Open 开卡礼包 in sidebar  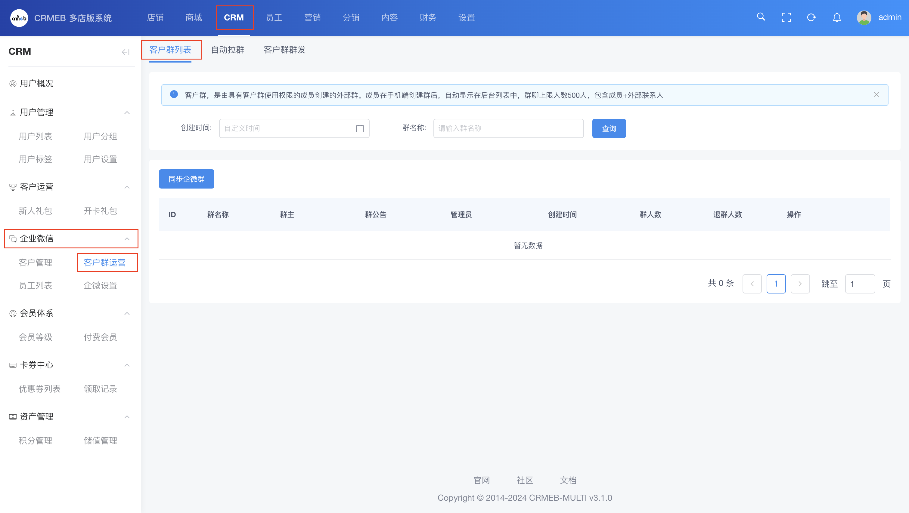(100, 211)
